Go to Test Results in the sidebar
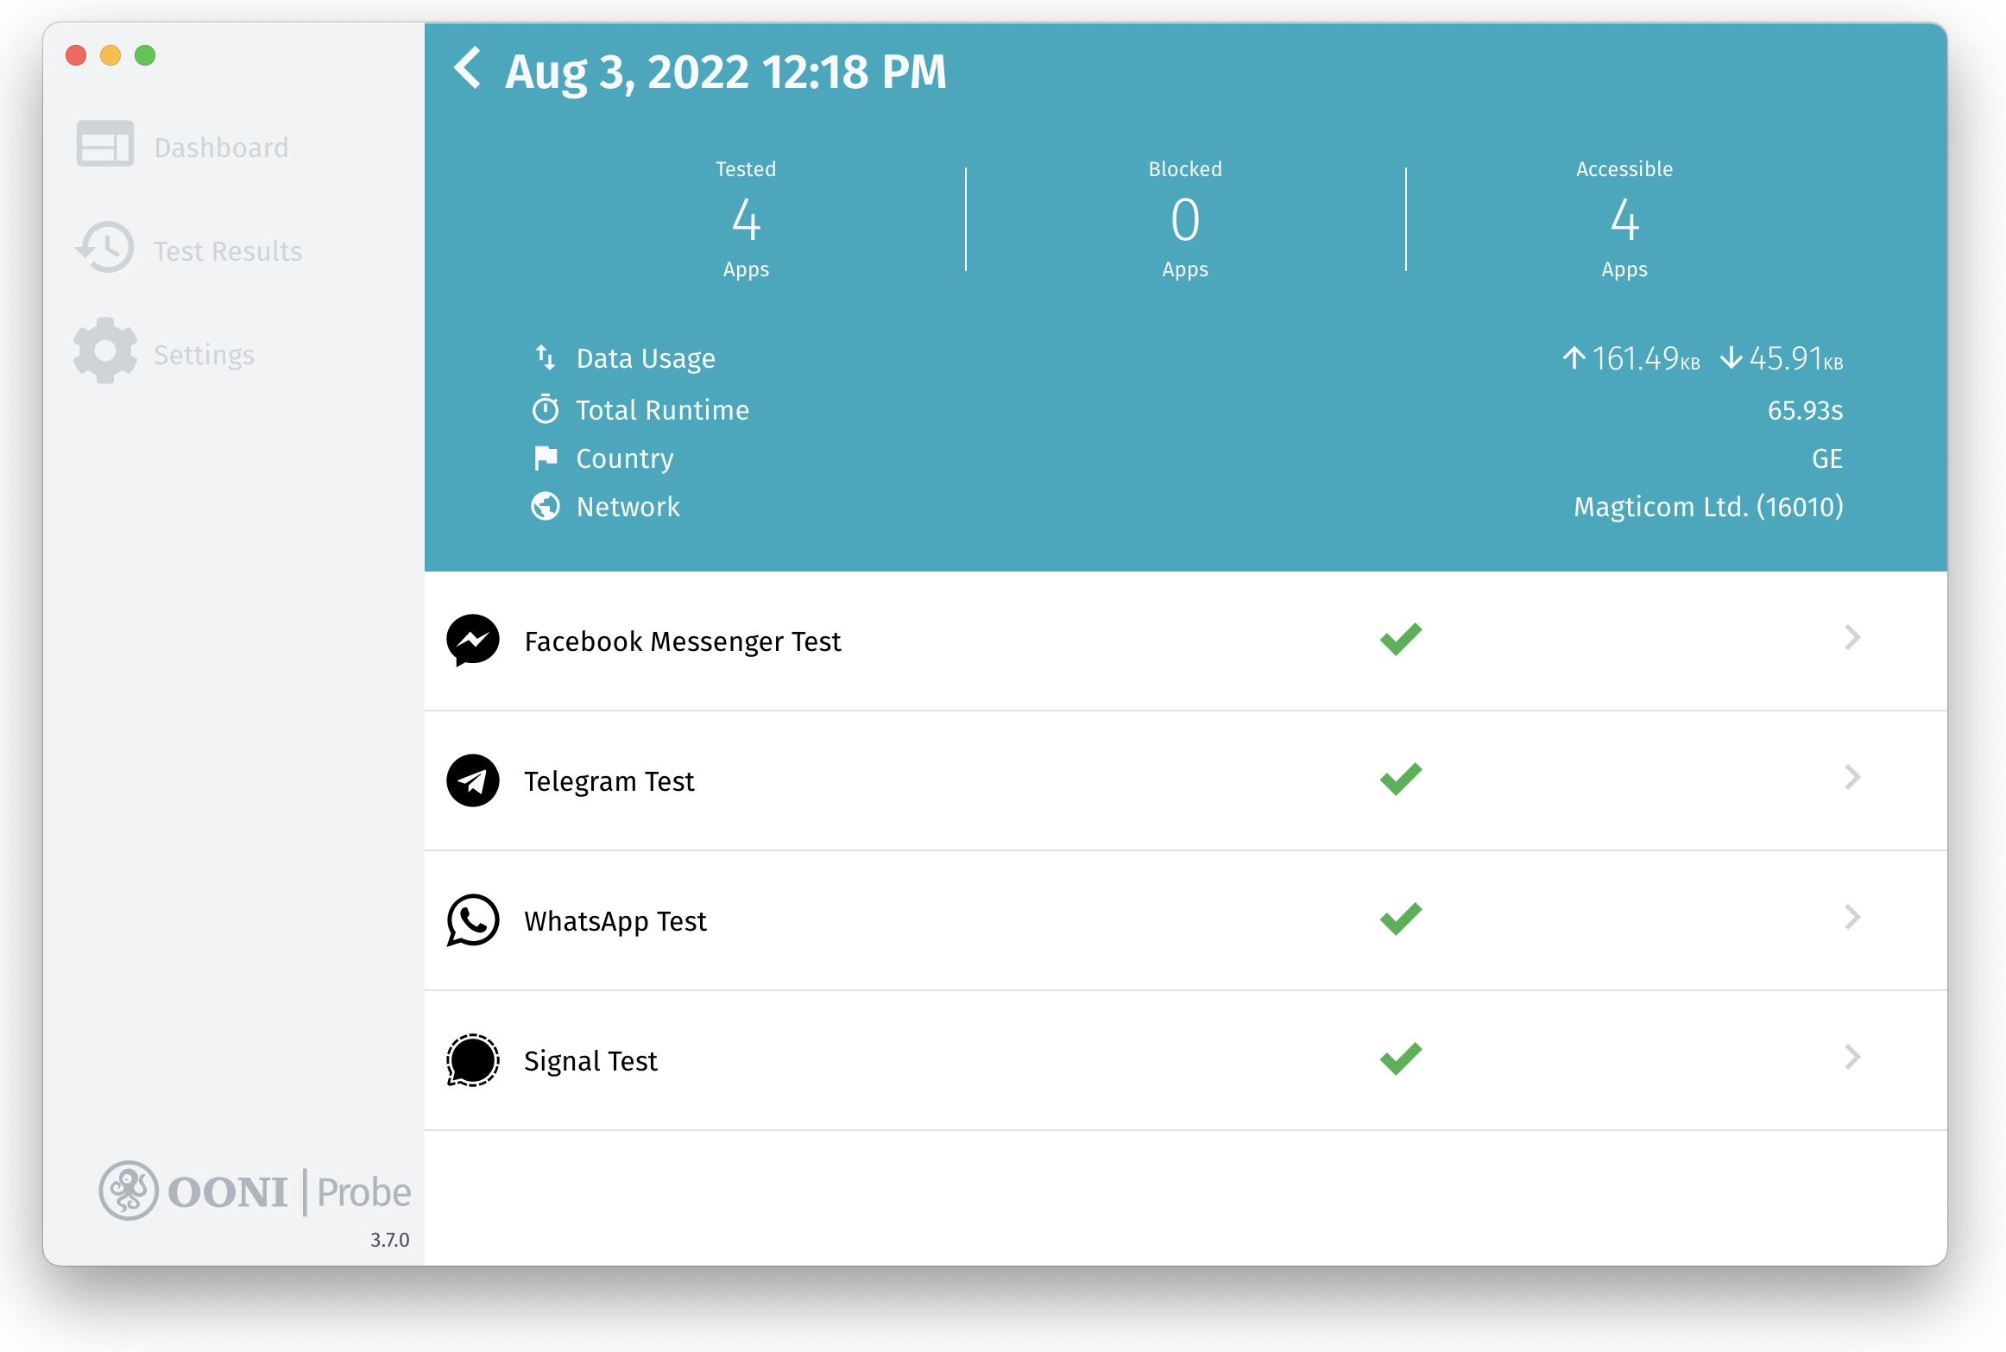Viewport: 2006px width, 1352px height. (x=227, y=251)
